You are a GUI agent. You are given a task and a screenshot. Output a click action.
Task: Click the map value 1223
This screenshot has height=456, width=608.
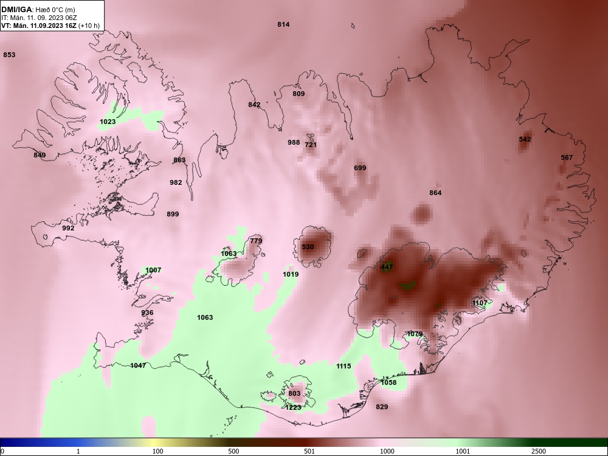(x=293, y=407)
